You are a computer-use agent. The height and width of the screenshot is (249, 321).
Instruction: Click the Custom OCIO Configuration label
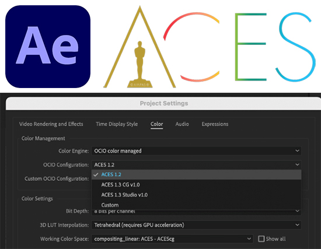coord(57,178)
